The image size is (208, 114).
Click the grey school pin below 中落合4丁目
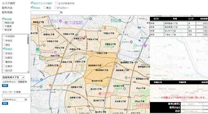click(x=44, y=45)
